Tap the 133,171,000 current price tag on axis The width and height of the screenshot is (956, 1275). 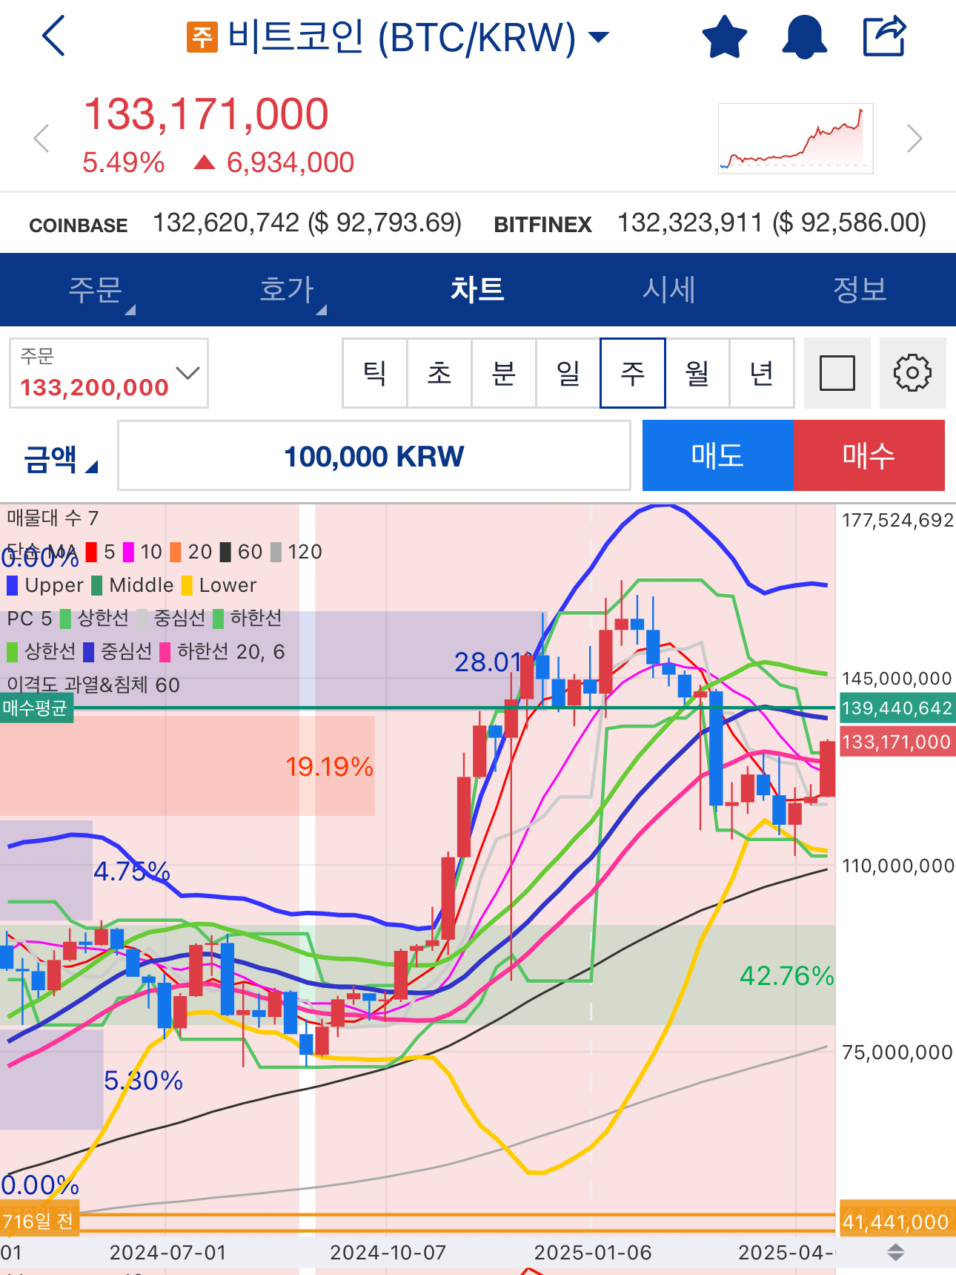[897, 742]
